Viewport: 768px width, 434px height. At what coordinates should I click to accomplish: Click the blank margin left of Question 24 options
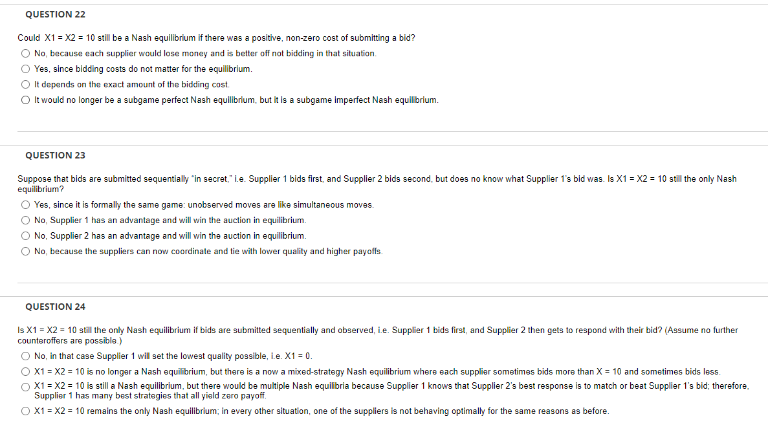pos(8,382)
